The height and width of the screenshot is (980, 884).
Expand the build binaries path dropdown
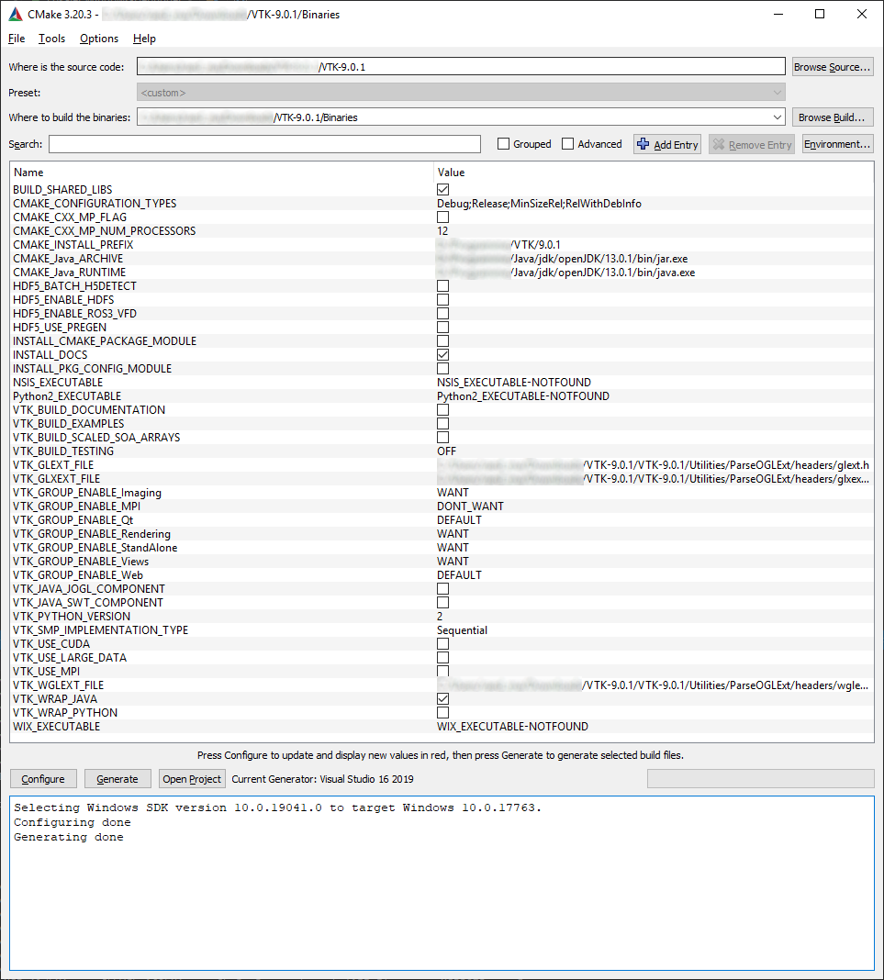tap(778, 117)
